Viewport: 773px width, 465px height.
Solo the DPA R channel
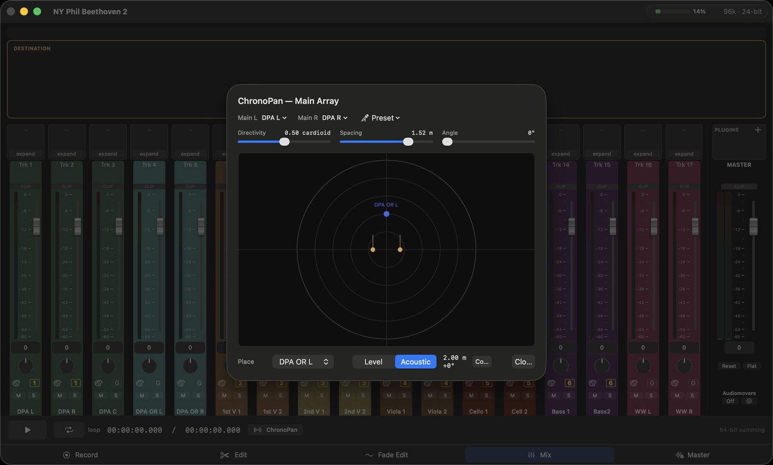pos(74,395)
